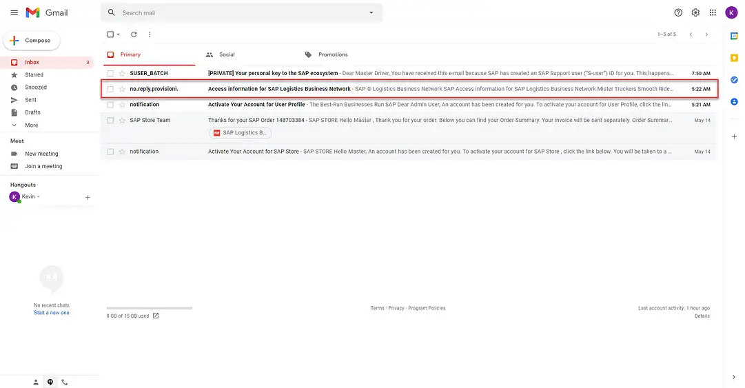Select the SAP Store Team email checkbox
The height and width of the screenshot is (388, 745).
point(110,120)
